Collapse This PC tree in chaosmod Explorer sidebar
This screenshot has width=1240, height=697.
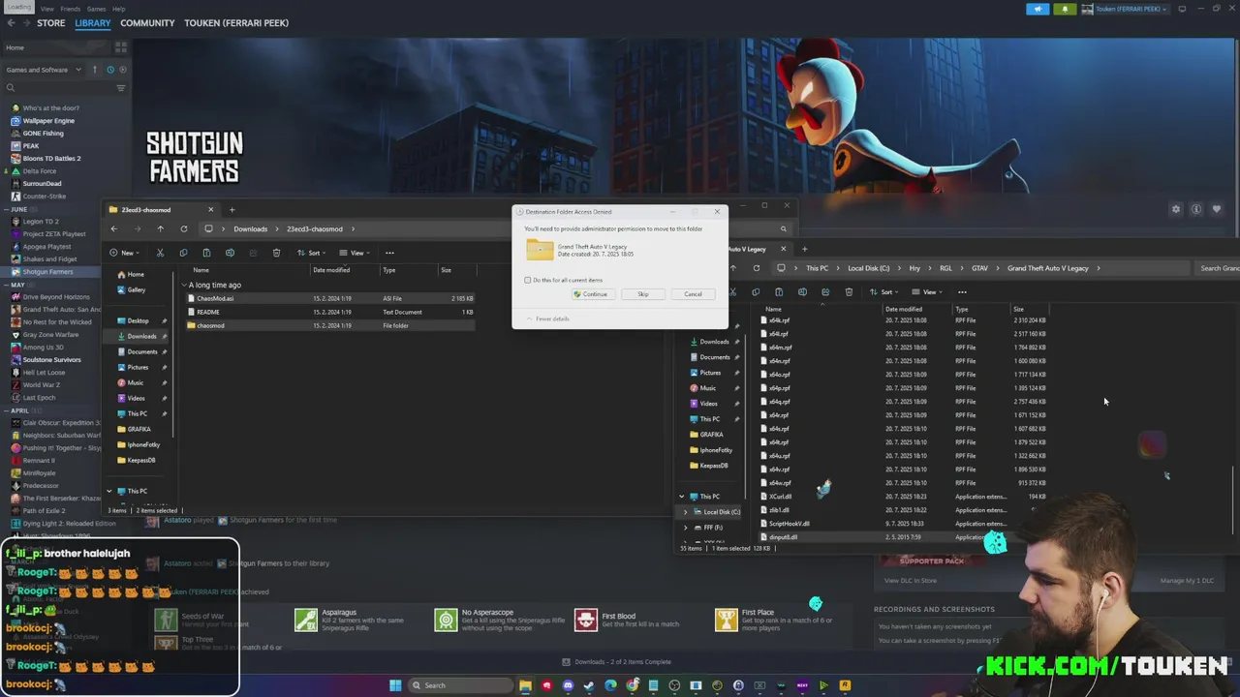point(109,491)
